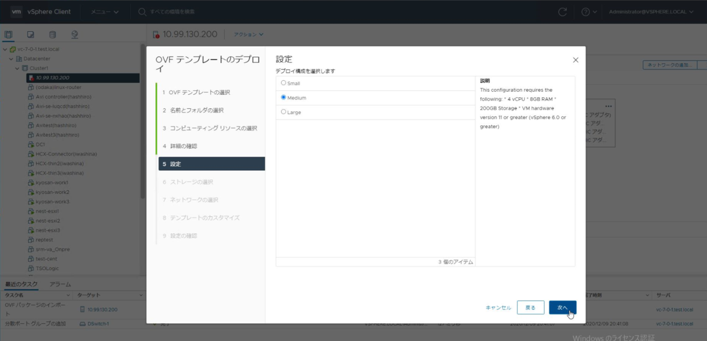This screenshot has height=341, width=707.
Task: Open the help menu icon
Action: tap(589, 12)
